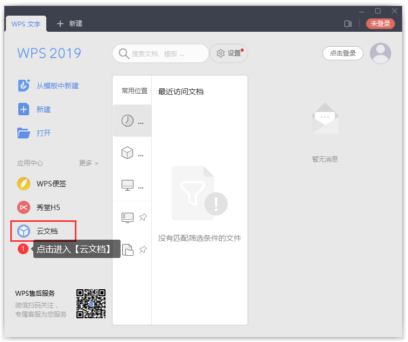408x342 pixels.
Task: Close the WPS window
Action: pos(394,11)
